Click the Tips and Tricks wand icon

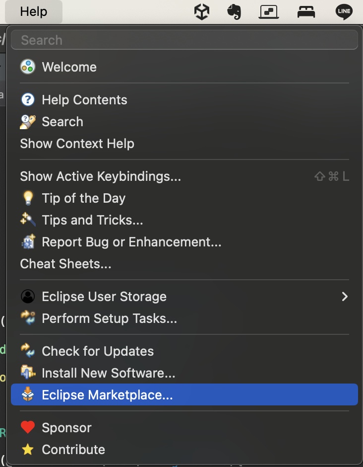click(28, 220)
